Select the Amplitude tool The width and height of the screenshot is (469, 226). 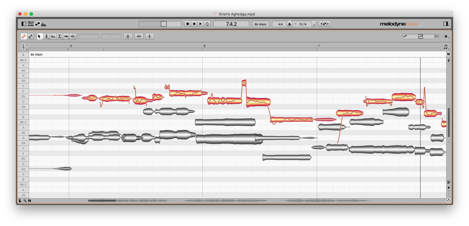click(x=59, y=36)
